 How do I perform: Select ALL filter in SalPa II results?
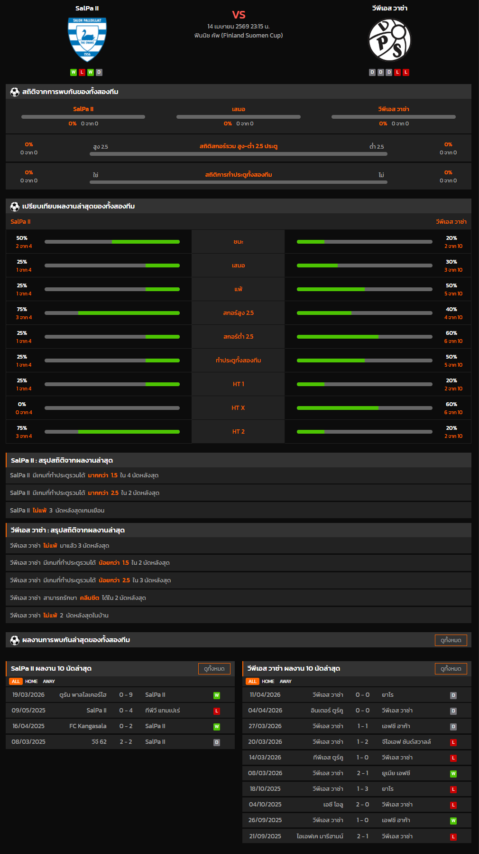click(16, 682)
